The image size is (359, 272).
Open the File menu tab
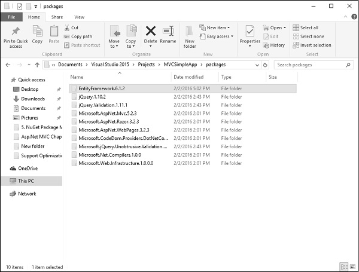click(x=11, y=17)
